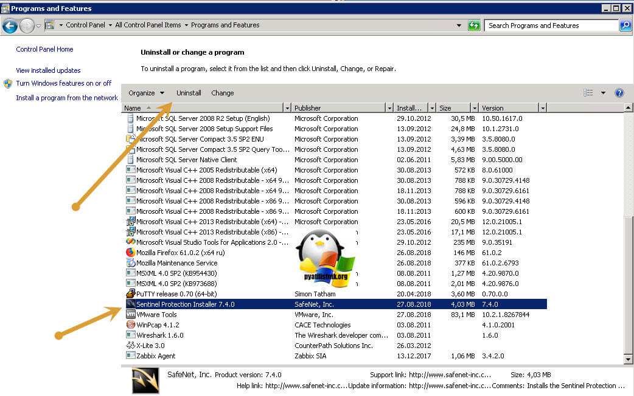Viewport: 634px width, 396px height.
Task: Select Control Panel in the breadcrumb
Action: 85,25
